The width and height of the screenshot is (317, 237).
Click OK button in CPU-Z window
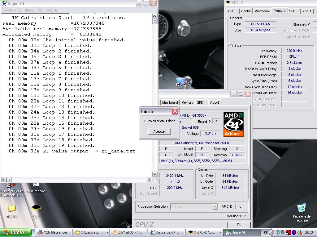pos(239,225)
